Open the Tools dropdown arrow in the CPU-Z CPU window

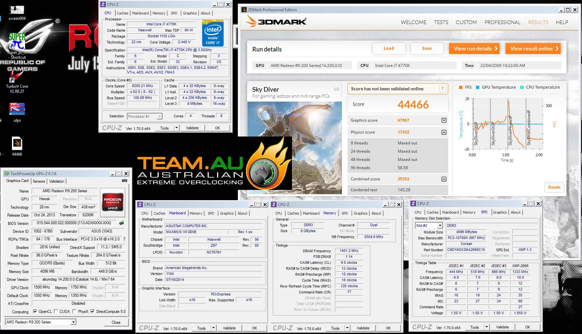click(176, 128)
